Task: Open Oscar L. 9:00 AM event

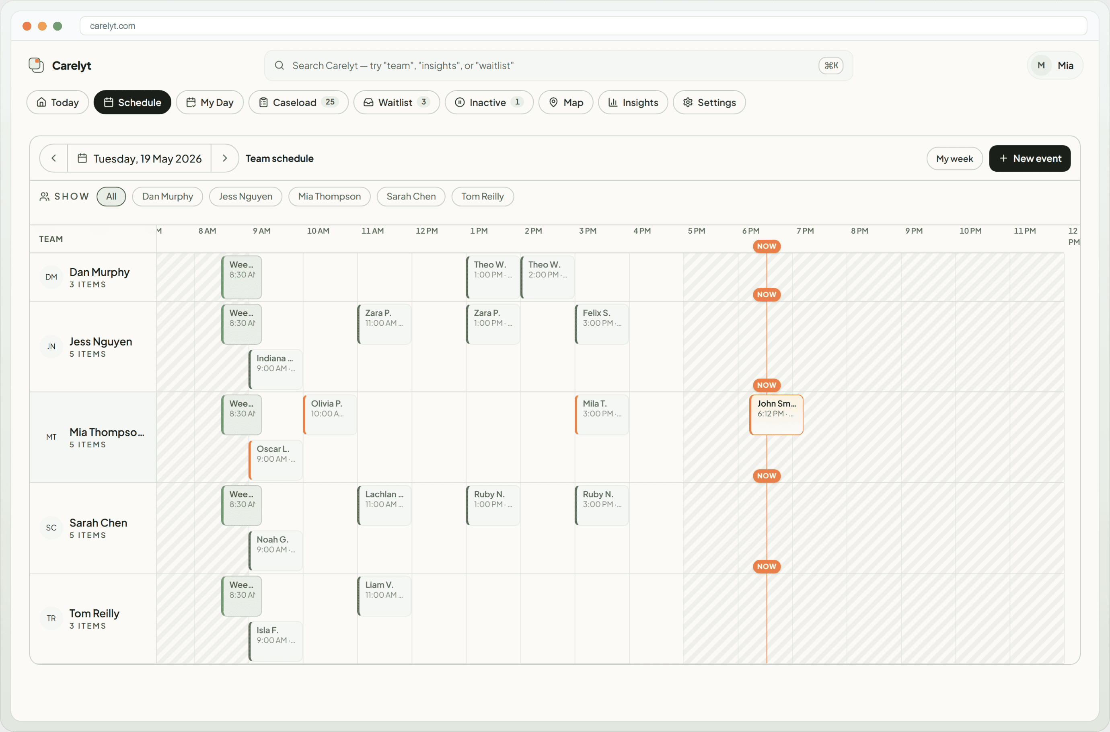Action: pyautogui.click(x=275, y=460)
